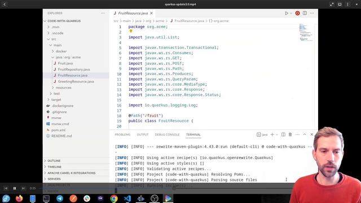Click the split editor right icon
This screenshot has height=203, width=361.
[x=305, y=13]
